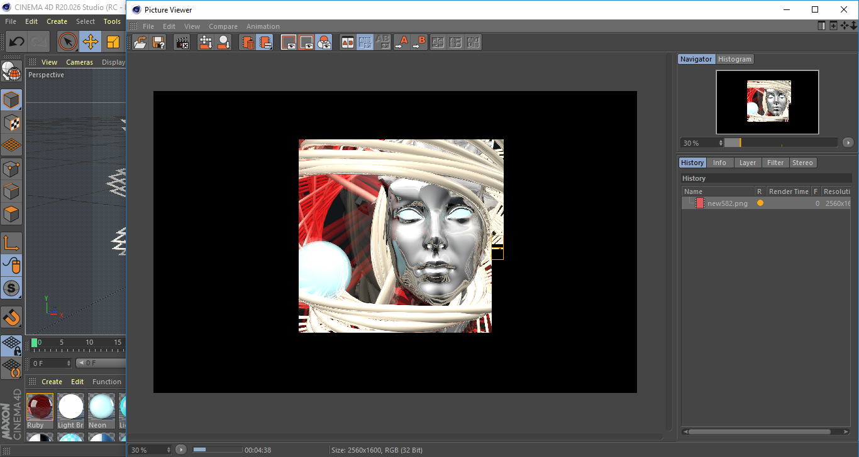Toggle the Display Image eye icon
This screenshot has height=457, width=859.
pyautogui.click(x=289, y=42)
